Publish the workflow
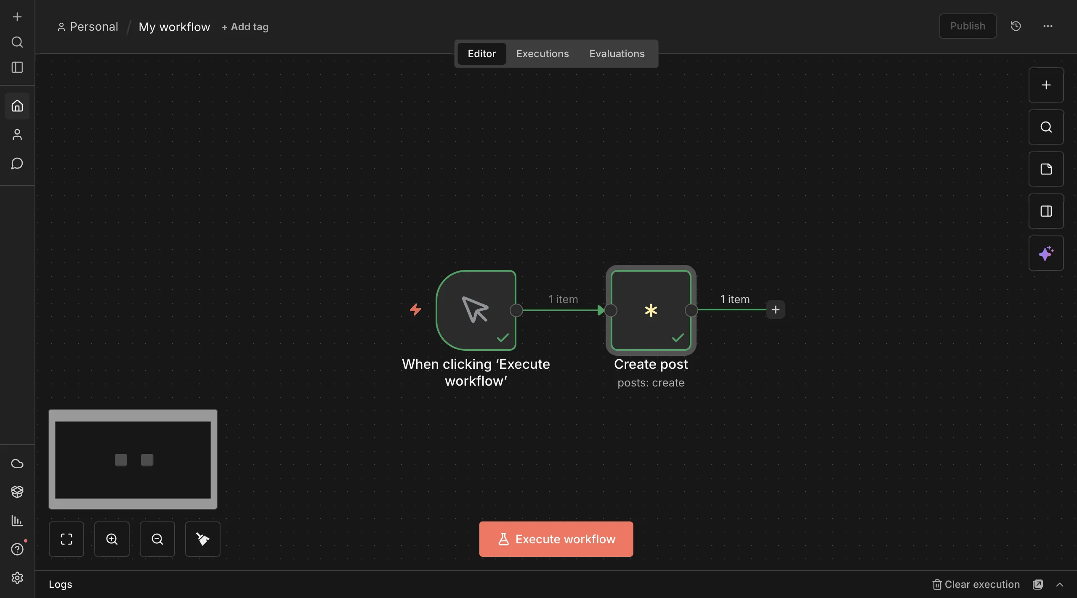The image size is (1077, 598). tap(967, 26)
